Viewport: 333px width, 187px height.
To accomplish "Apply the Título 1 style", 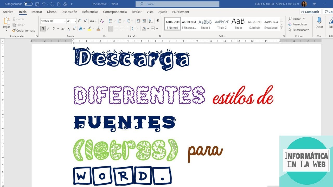I will pos(206,24).
